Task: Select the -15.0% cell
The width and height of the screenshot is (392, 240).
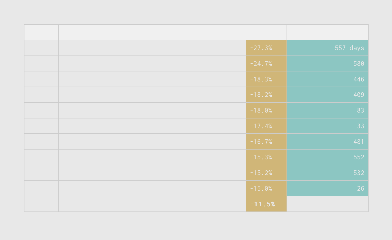Action: click(266, 188)
